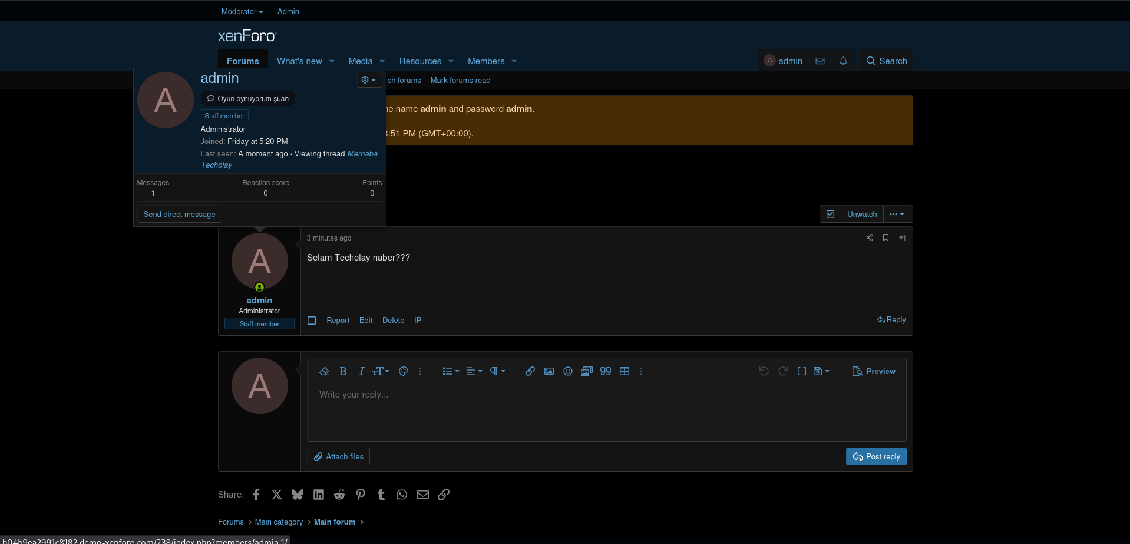Copy thread link icon in share row
Screen dimensions: 1130x544
click(444, 495)
